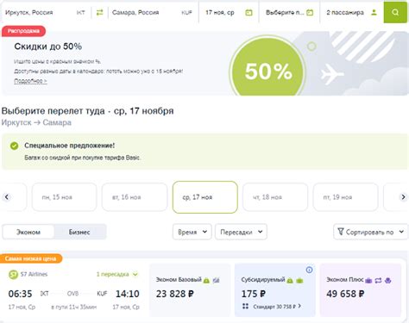Click the passenger person icon
This screenshot has height=323, width=409.
[x=374, y=12]
